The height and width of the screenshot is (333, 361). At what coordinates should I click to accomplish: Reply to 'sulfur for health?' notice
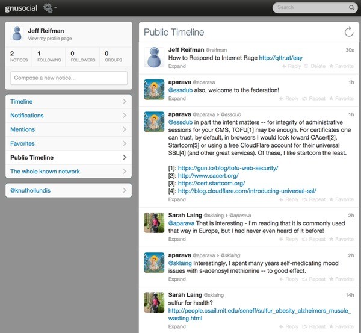point(289,326)
